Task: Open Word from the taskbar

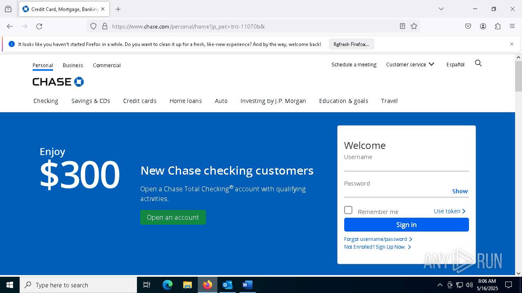Action: [247, 285]
